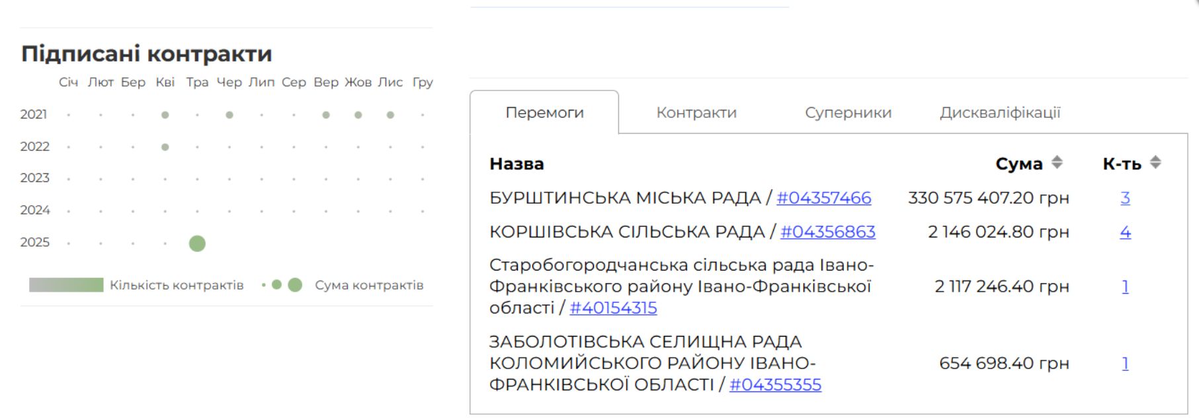Sort the table by Сума column
Screen dimensions: 1199x418
point(1057,163)
